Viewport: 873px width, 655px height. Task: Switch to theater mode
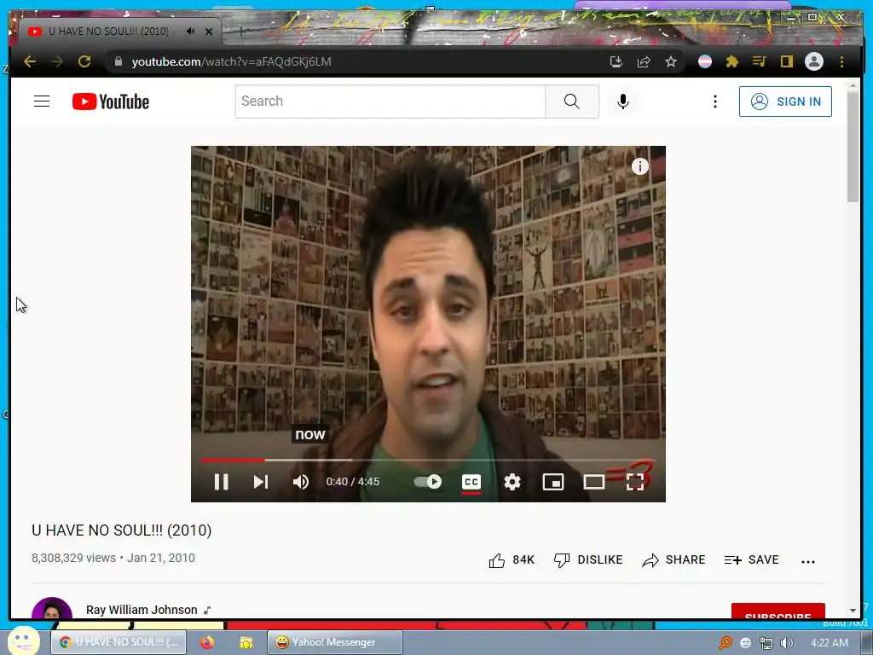(x=594, y=482)
